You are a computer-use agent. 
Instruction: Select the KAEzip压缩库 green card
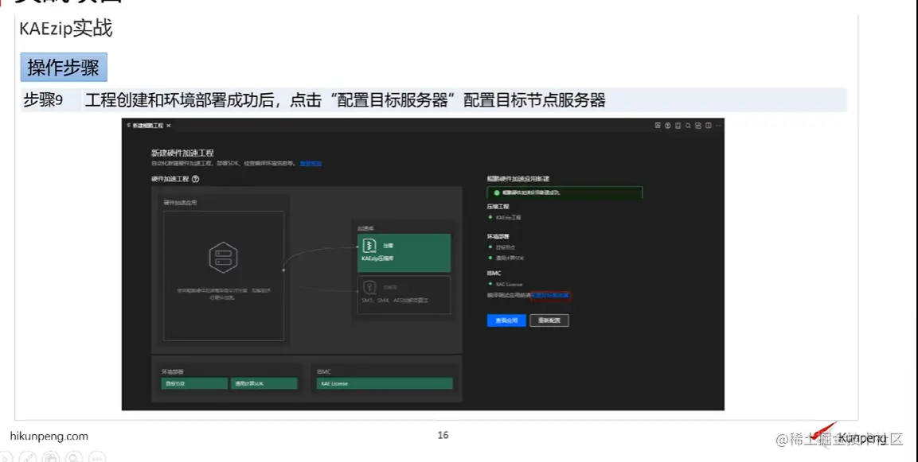[x=404, y=253]
